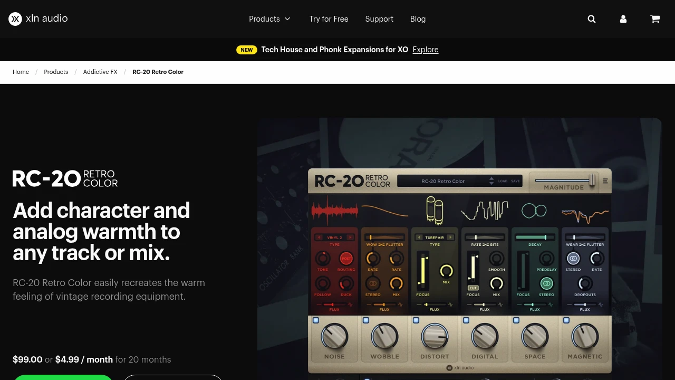The height and width of the screenshot is (380, 675).
Task: Click the LOAD preset button
Action: pos(503,181)
